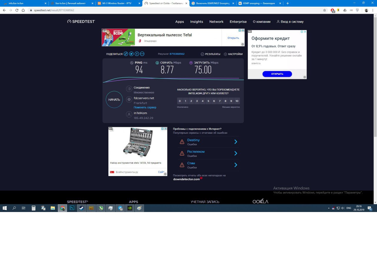This screenshot has height=265, width=377.
Task: Open Insights in Speedtest navigation
Action: pyautogui.click(x=197, y=21)
